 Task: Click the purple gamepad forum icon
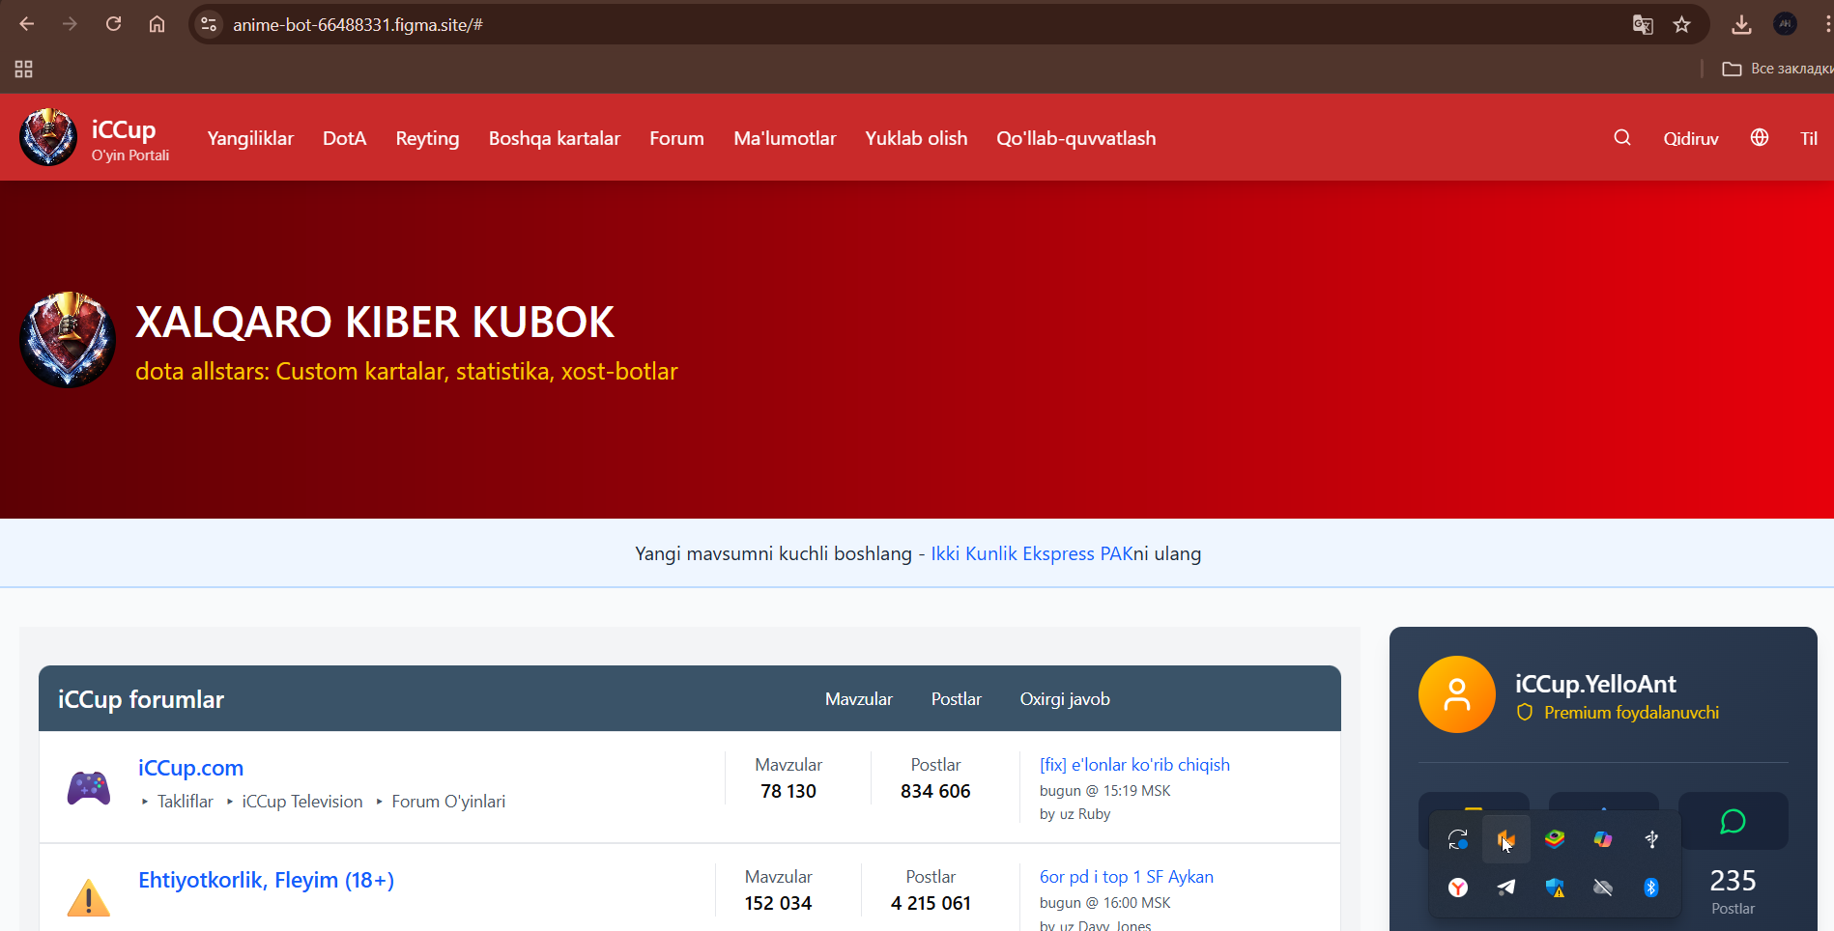click(88, 788)
